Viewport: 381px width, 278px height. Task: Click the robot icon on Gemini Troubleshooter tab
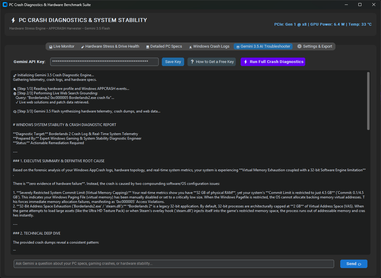(238, 47)
